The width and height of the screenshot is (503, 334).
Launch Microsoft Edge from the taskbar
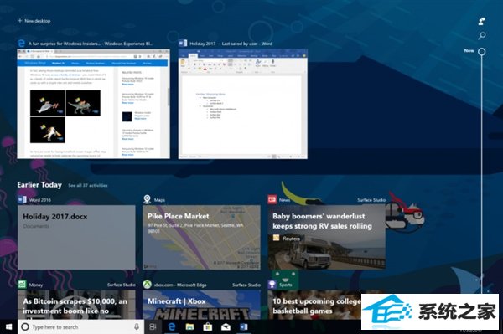coord(172,327)
